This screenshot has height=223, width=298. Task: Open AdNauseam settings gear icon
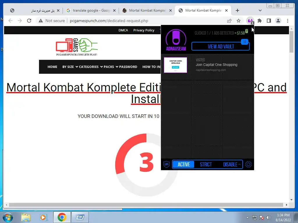(249, 164)
